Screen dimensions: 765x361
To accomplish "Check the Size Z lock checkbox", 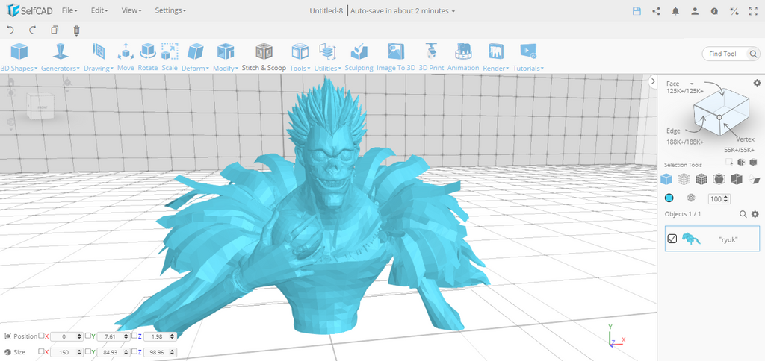I will pyautogui.click(x=134, y=351).
